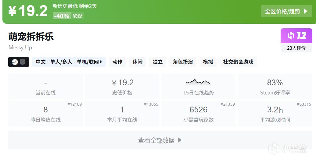316x159 pixels.
Task: Click the #13855 ranking label
Action: (151, 104)
